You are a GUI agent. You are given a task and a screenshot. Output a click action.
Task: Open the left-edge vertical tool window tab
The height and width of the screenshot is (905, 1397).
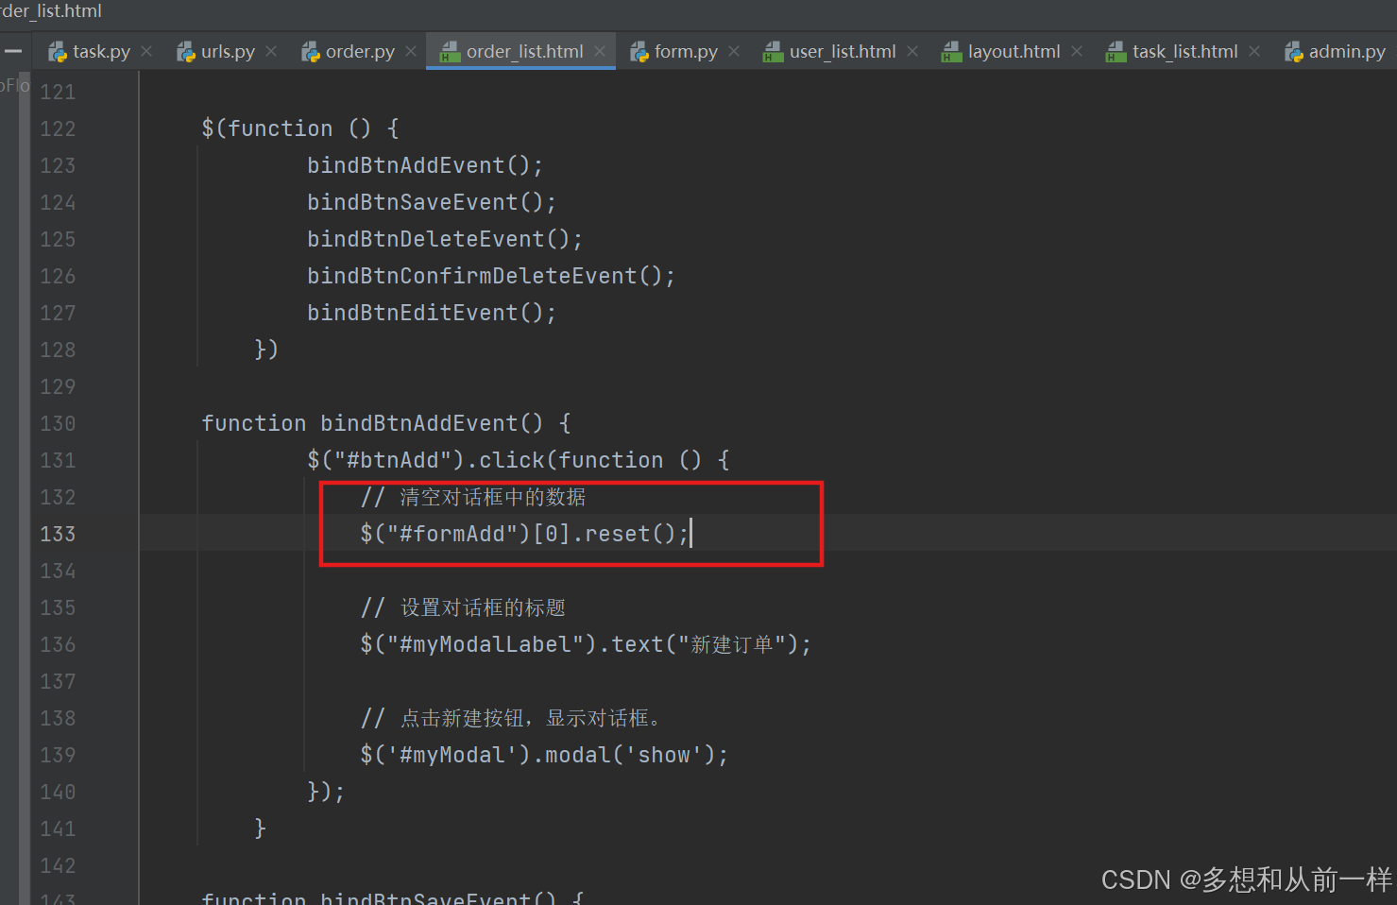(11, 85)
